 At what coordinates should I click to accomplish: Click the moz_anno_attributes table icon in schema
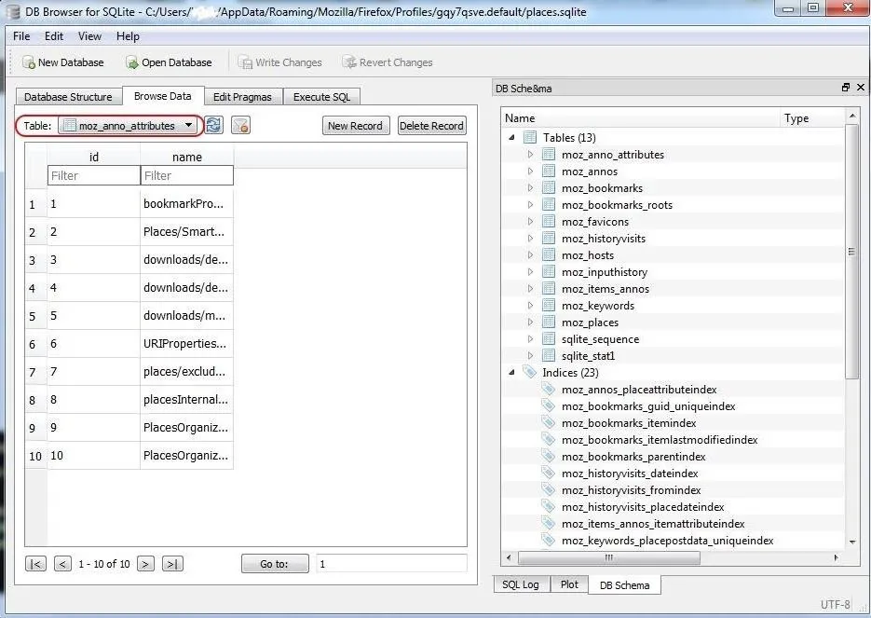549,155
